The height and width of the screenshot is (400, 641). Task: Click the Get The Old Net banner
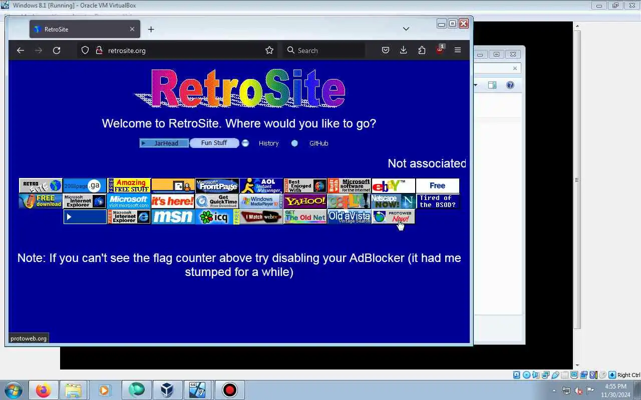click(305, 216)
